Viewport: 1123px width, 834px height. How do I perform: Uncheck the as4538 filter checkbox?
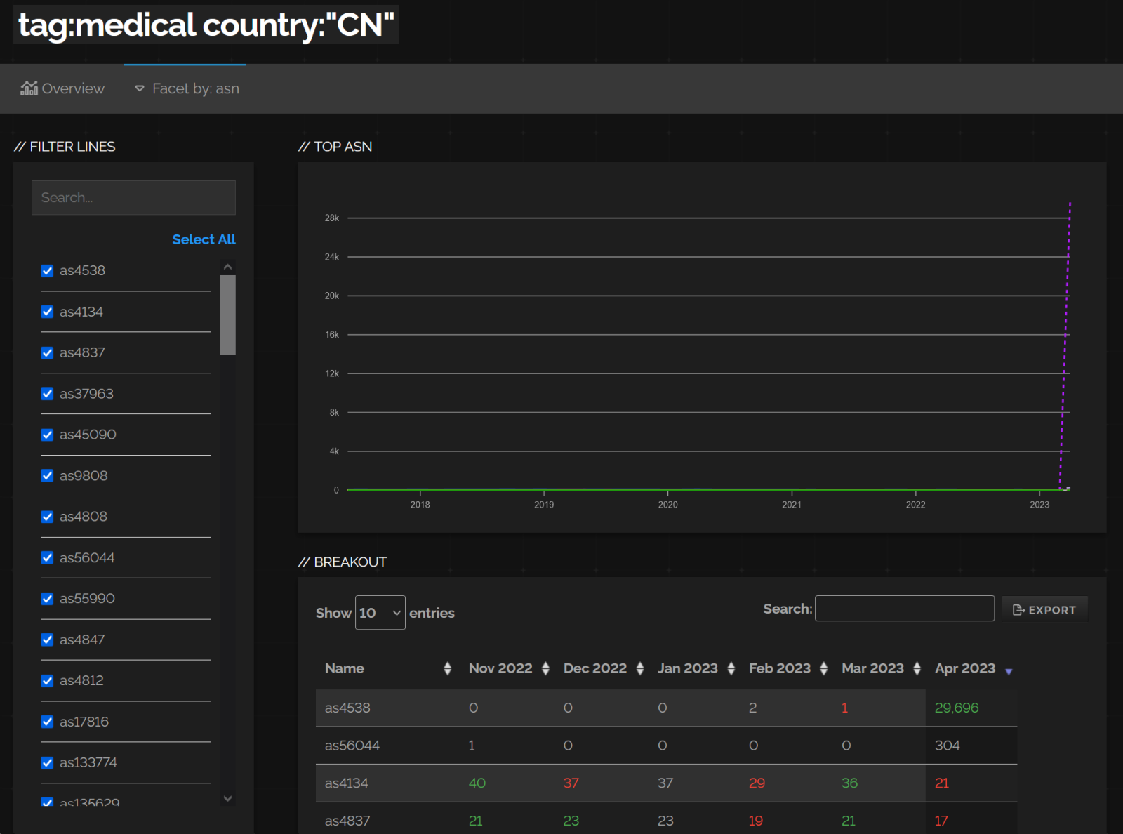[x=47, y=270]
